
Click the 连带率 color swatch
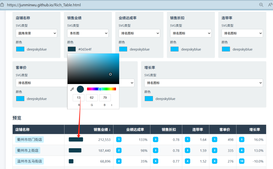226,49
